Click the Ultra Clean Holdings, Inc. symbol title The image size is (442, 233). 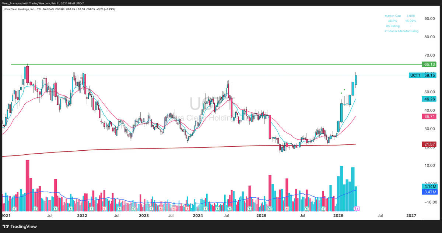[20, 9]
